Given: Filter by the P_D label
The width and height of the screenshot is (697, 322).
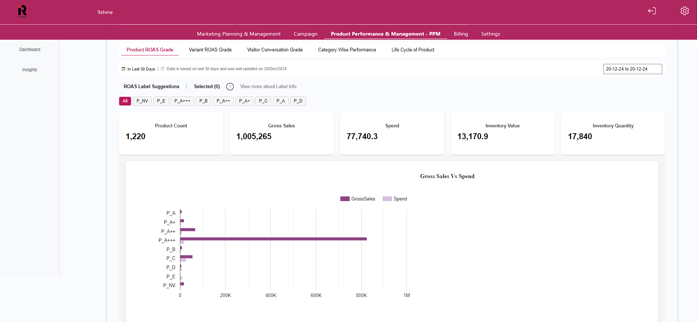Looking at the screenshot, I should point(298,101).
